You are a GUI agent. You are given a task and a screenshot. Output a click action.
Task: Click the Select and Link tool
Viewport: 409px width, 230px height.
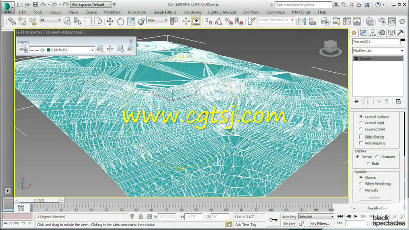(x=12, y=21)
